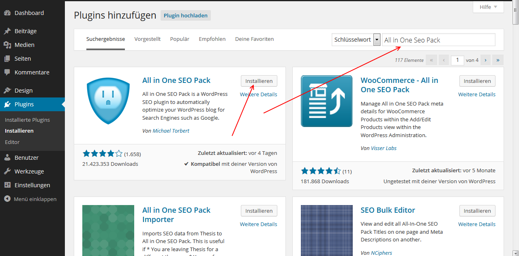This screenshot has width=519, height=256.
Task: Click the Medien media icon
Action: tap(7, 45)
